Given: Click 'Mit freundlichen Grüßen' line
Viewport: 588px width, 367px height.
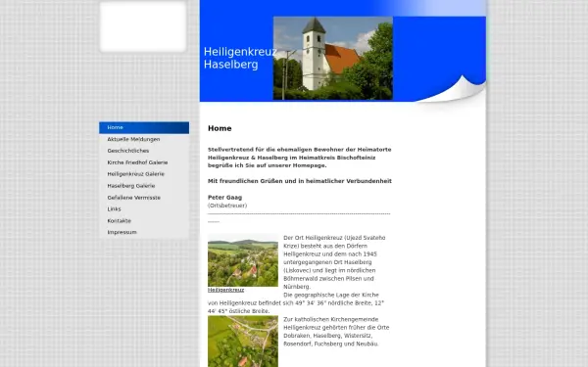Looking at the screenshot, I should 300,181.
